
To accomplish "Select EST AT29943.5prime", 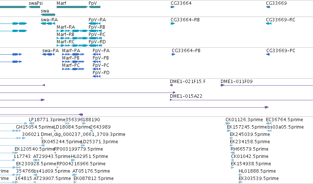I will pos(36,160).
